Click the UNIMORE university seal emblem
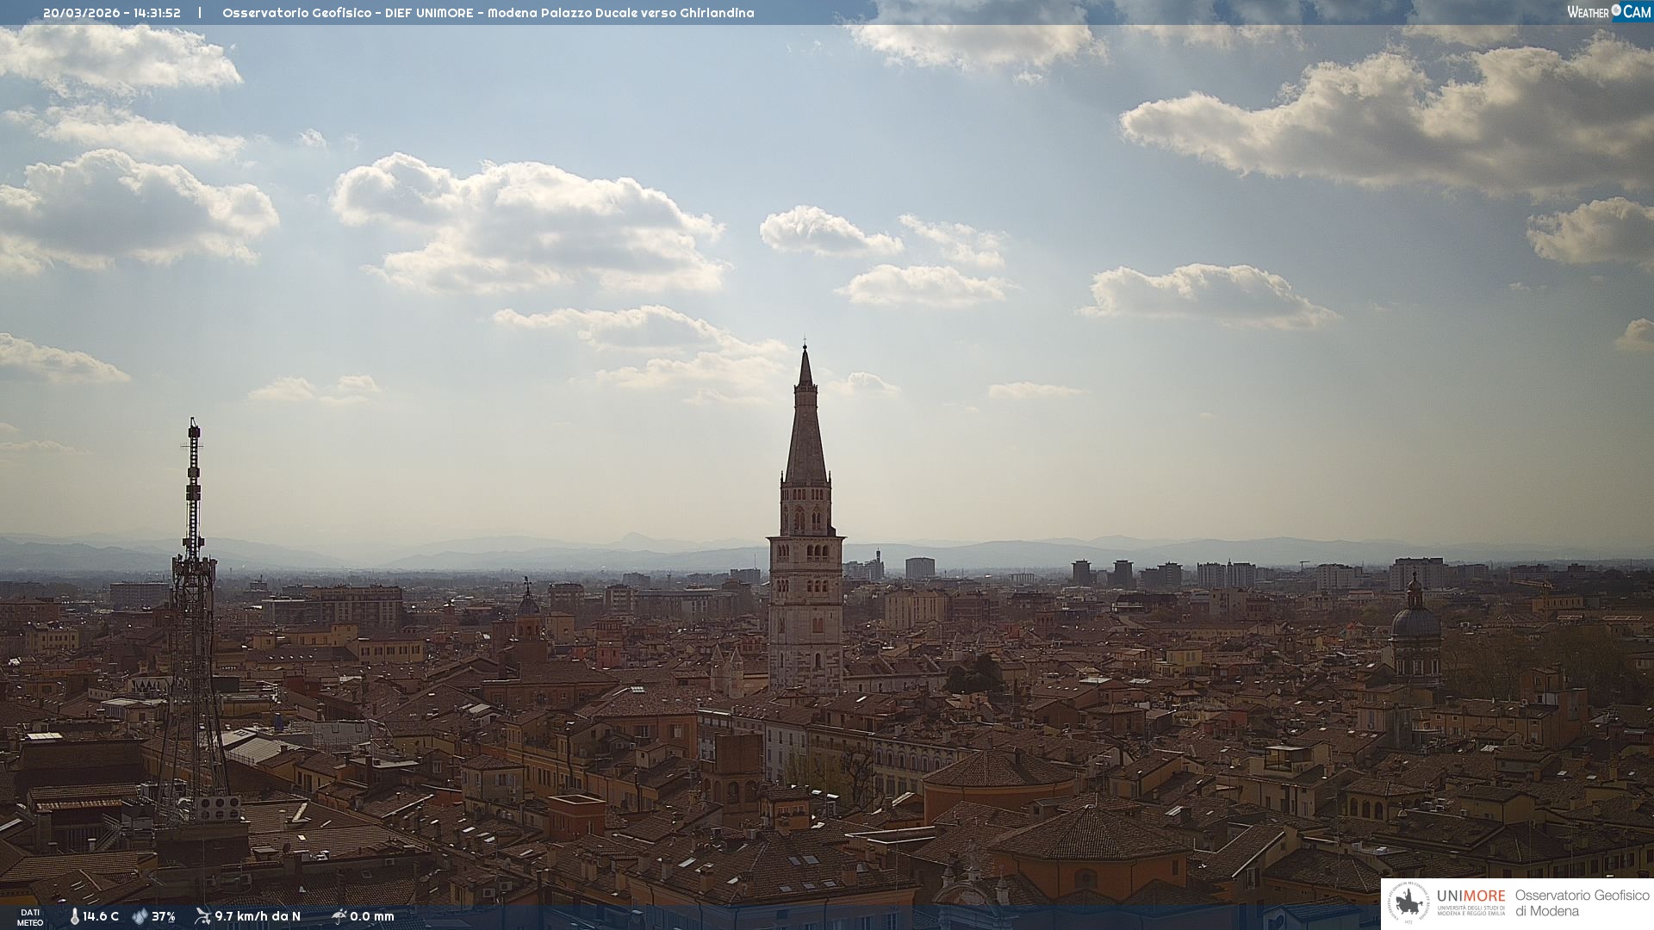 [1409, 903]
